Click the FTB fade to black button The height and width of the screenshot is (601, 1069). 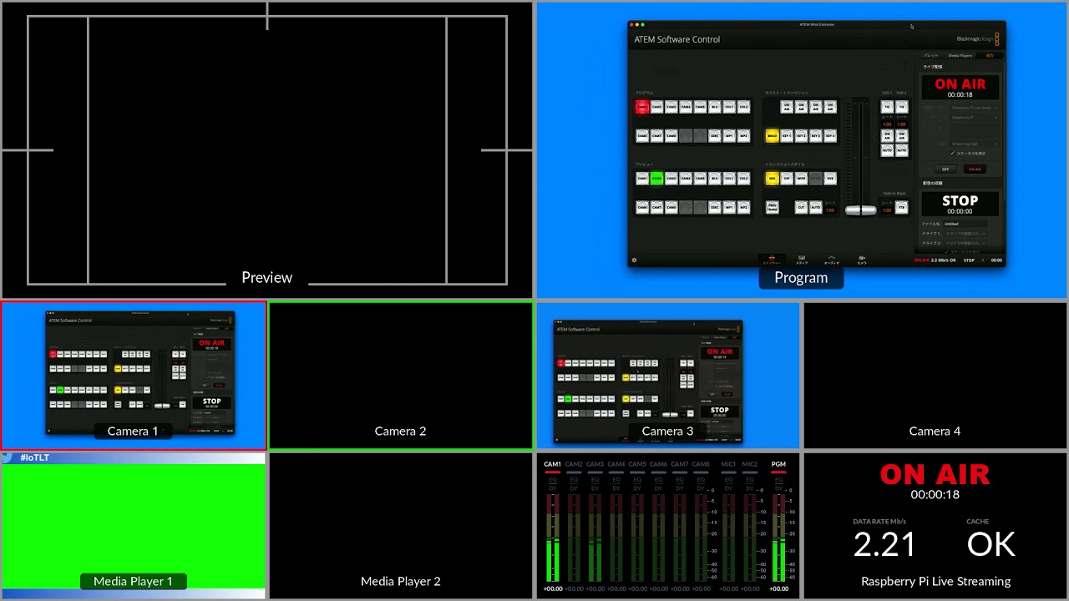tap(902, 207)
